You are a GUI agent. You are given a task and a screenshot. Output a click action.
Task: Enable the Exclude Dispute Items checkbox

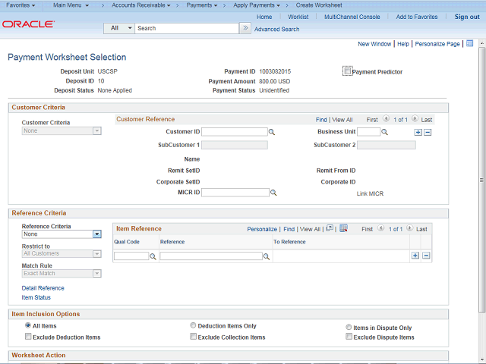(x=349, y=337)
